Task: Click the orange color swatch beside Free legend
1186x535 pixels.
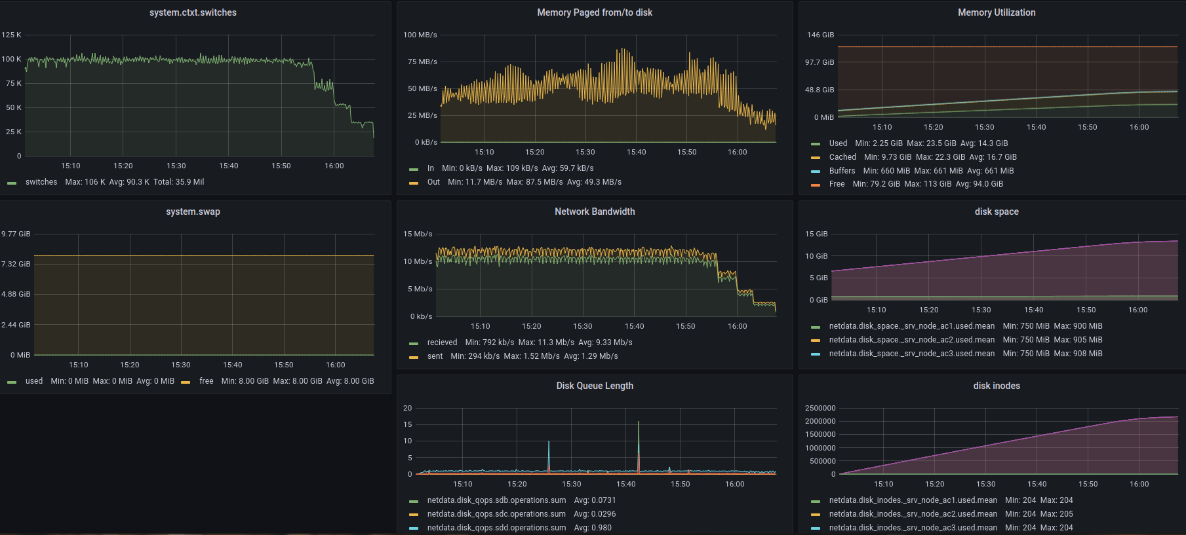Action: click(816, 185)
